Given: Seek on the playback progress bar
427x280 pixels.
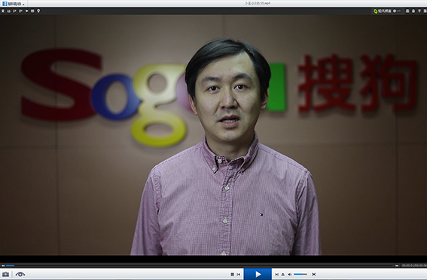Looking at the screenshot, I should point(200,265).
